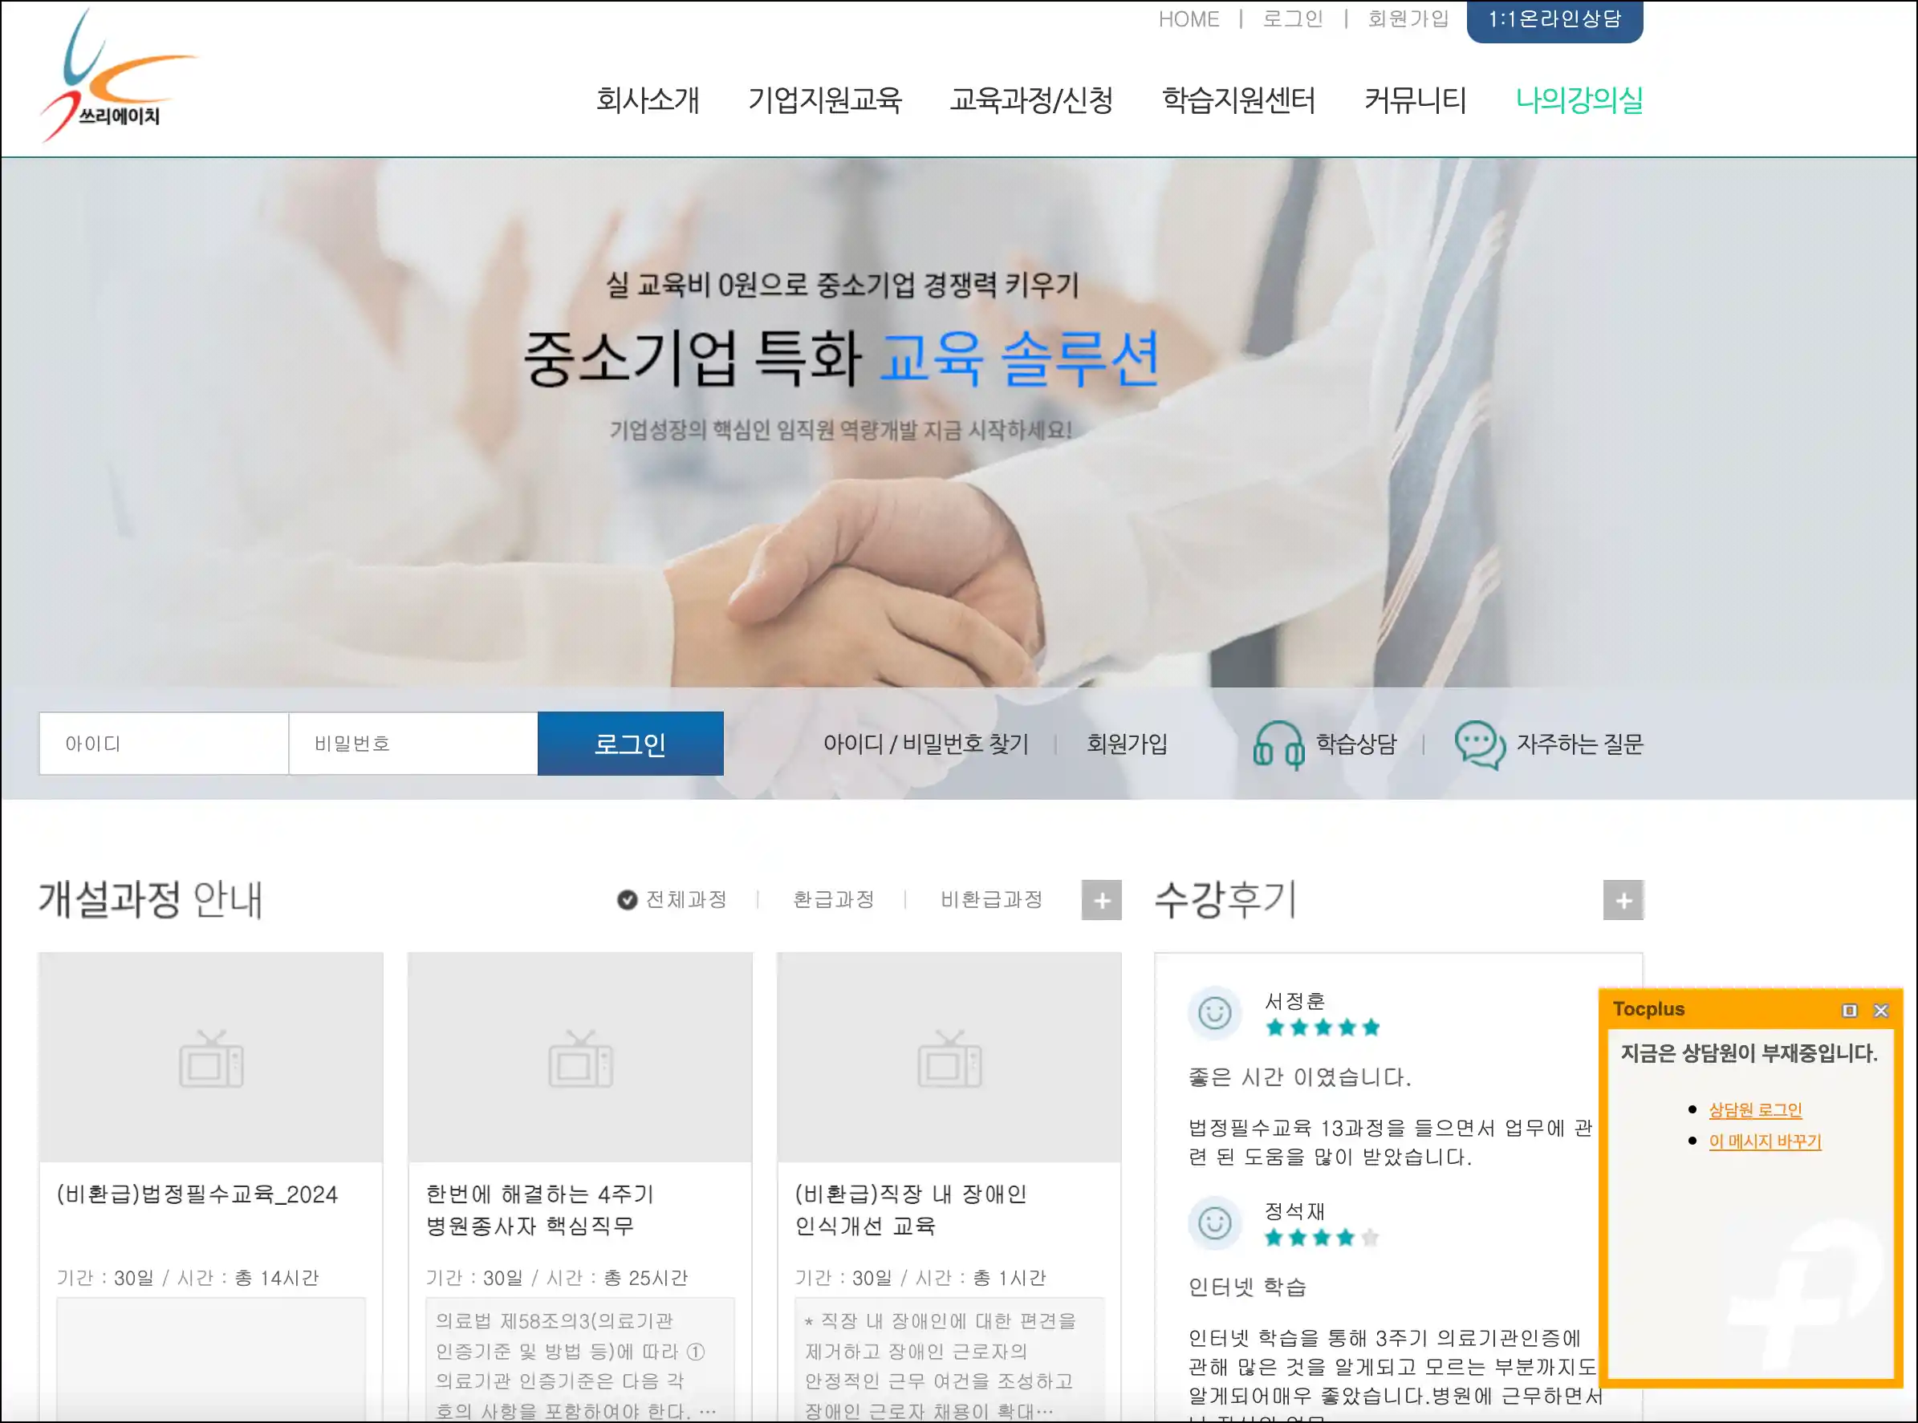Screen dimensions: 1918x1423
Task: Open the 교육과정/신청 menu
Action: click(x=1031, y=100)
